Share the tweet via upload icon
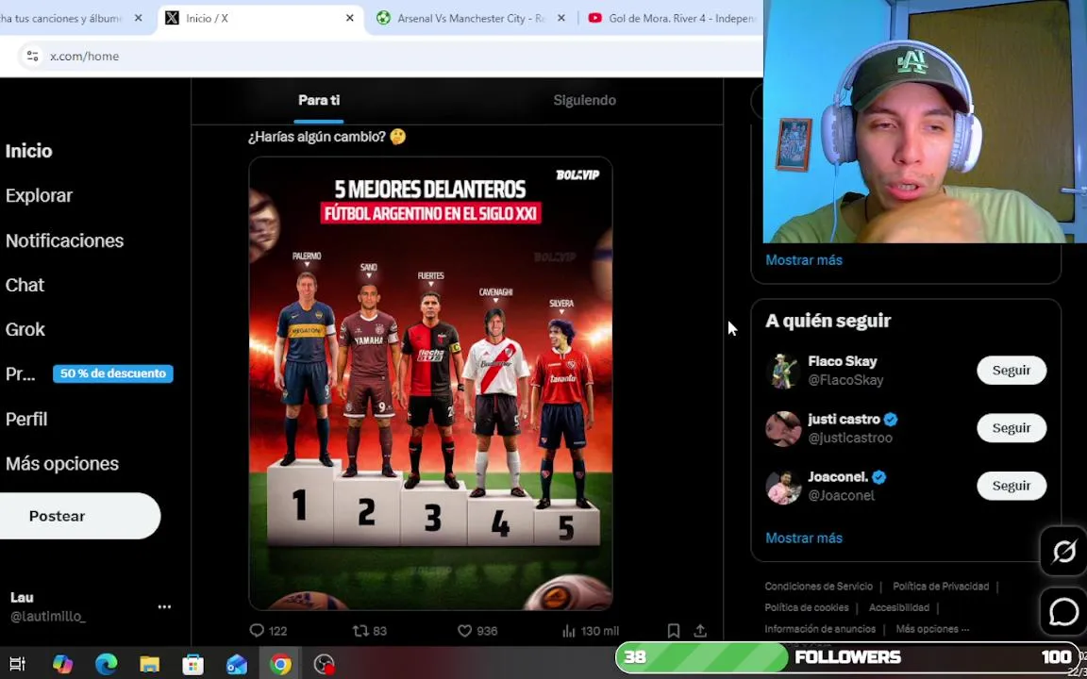 pos(700,631)
